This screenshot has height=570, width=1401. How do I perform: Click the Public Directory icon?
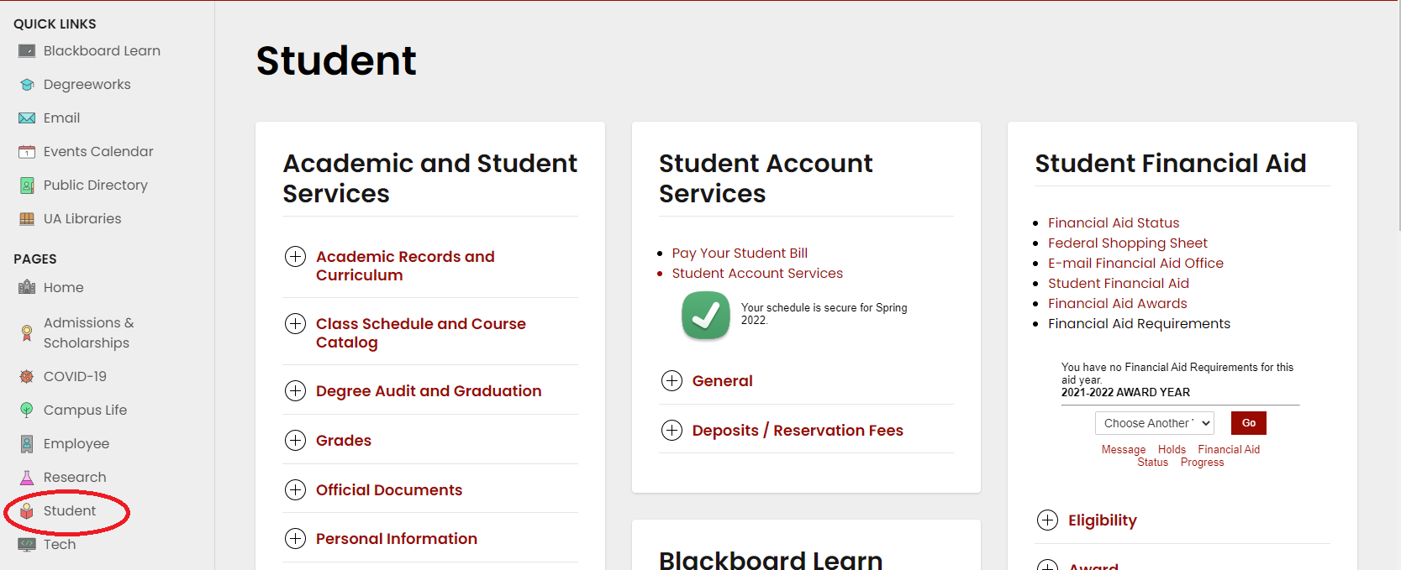[x=27, y=186]
